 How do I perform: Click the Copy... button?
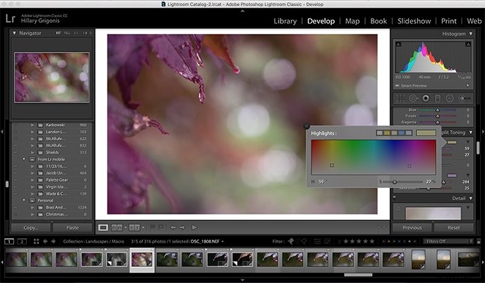point(30,228)
